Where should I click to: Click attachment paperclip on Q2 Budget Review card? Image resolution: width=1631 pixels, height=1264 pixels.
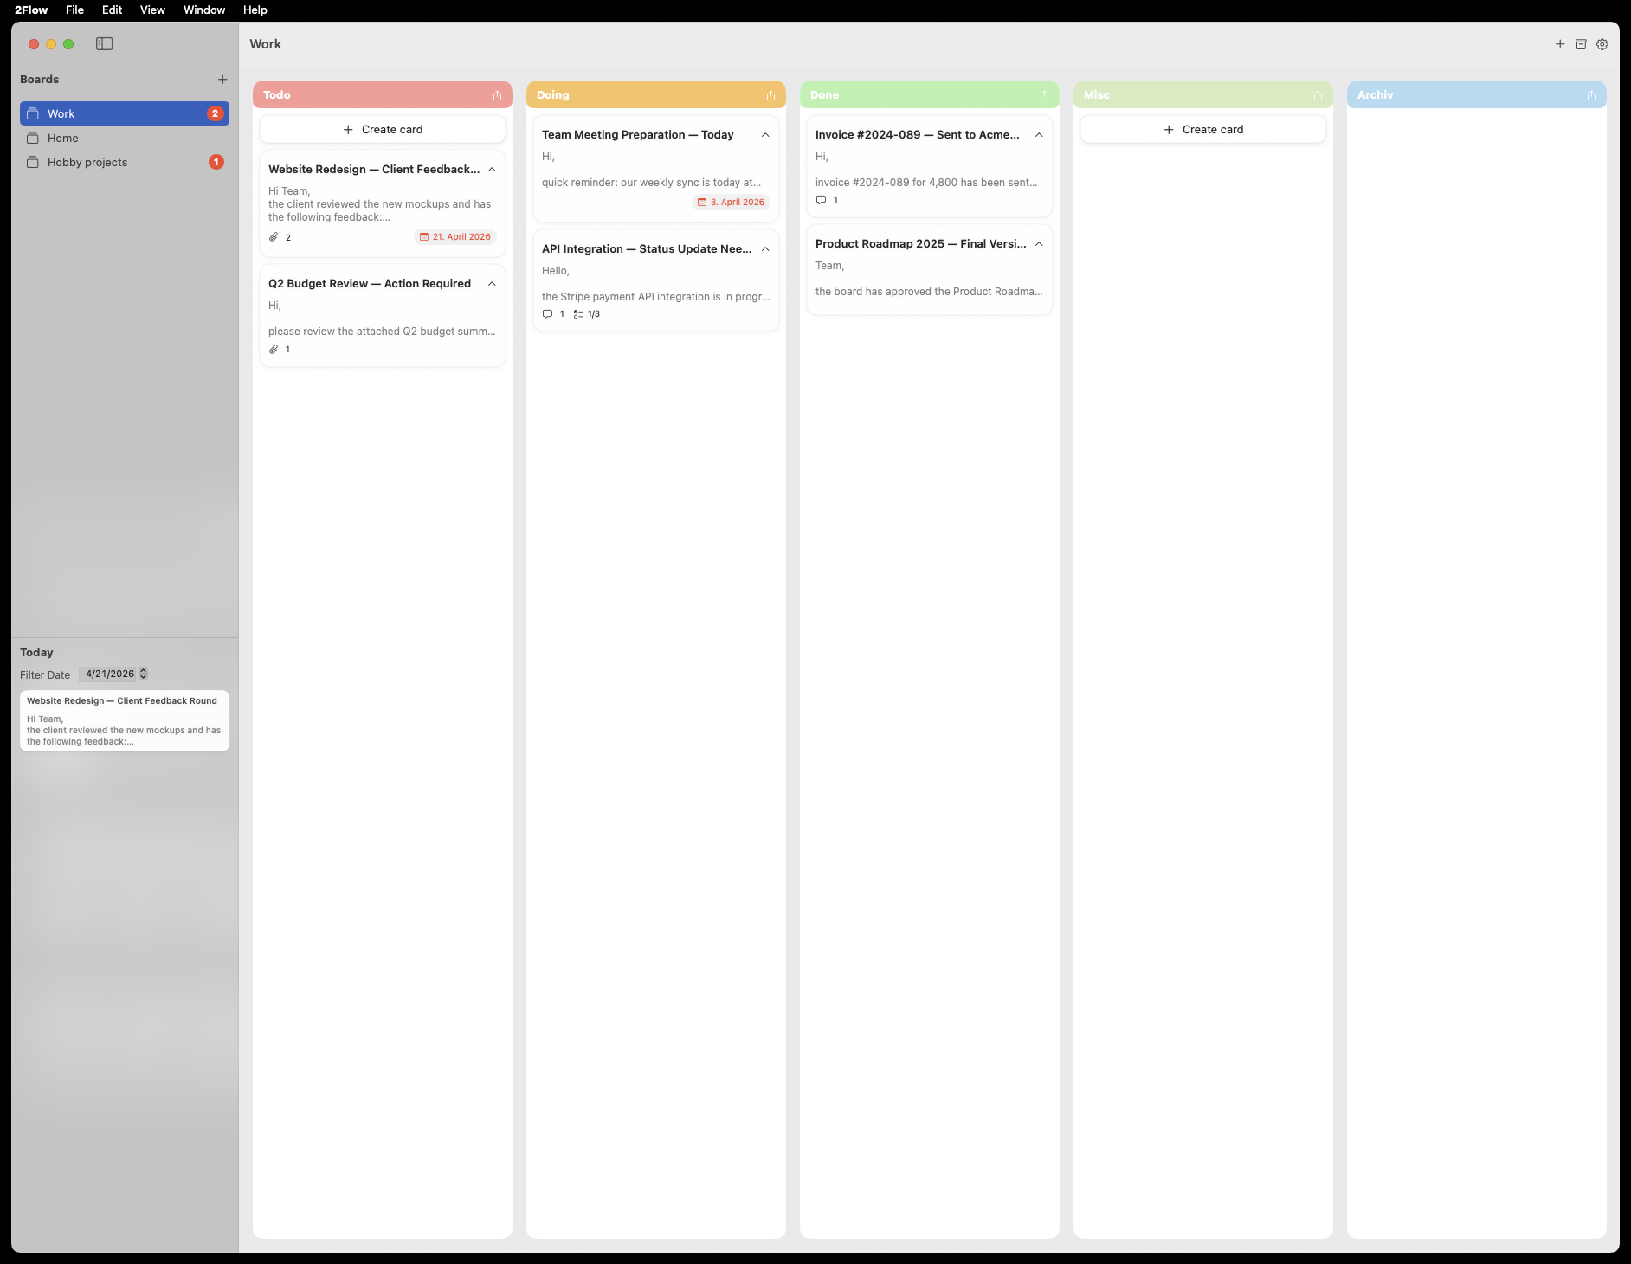coord(274,350)
